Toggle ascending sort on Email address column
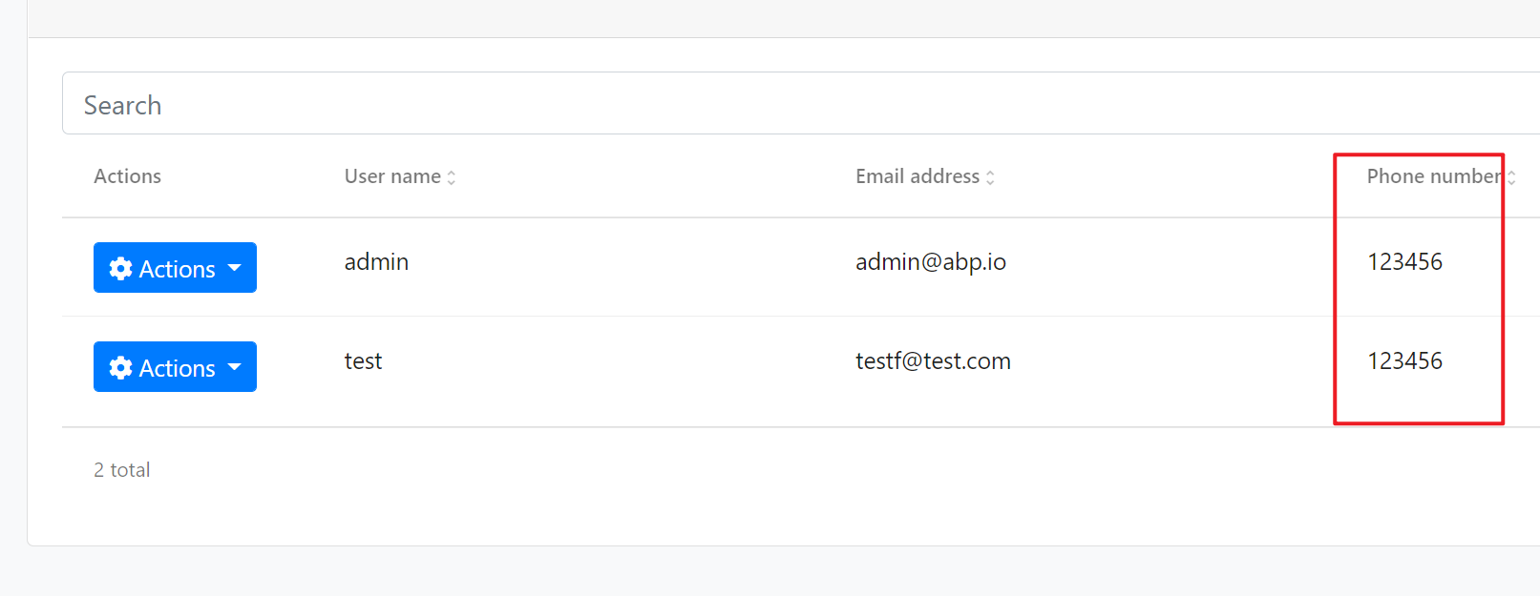The image size is (1540, 596). click(x=991, y=176)
